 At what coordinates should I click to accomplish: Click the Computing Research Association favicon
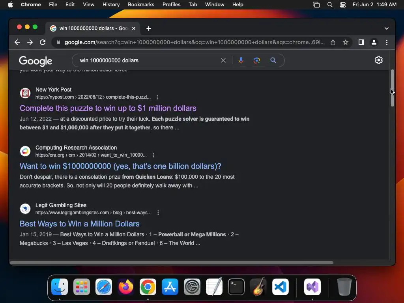coord(25,151)
